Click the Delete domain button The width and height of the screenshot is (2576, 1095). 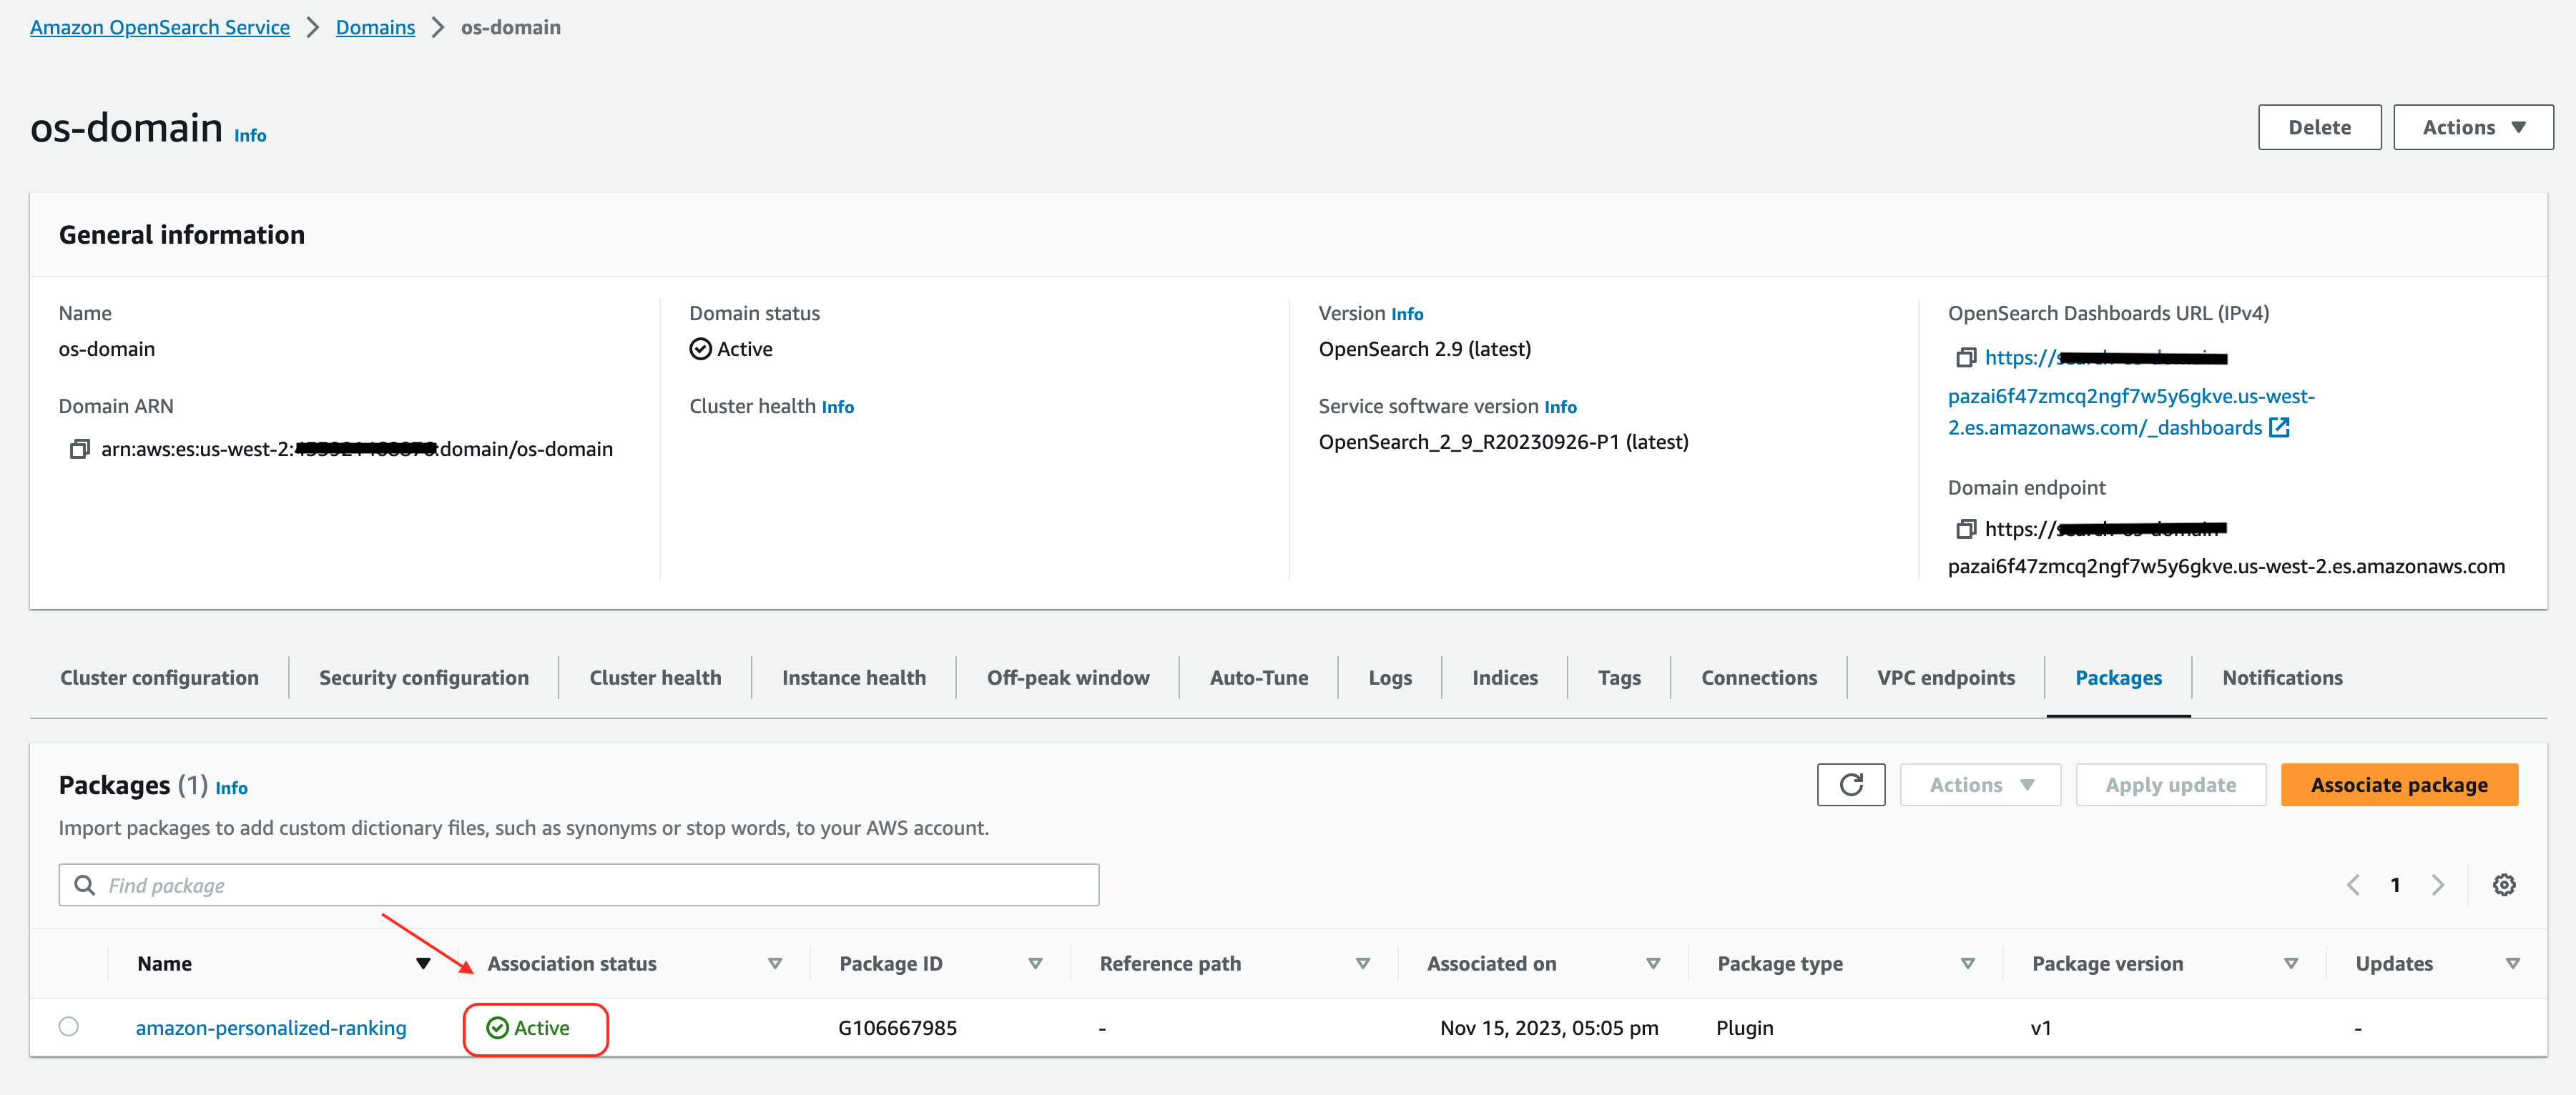pos(2319,128)
